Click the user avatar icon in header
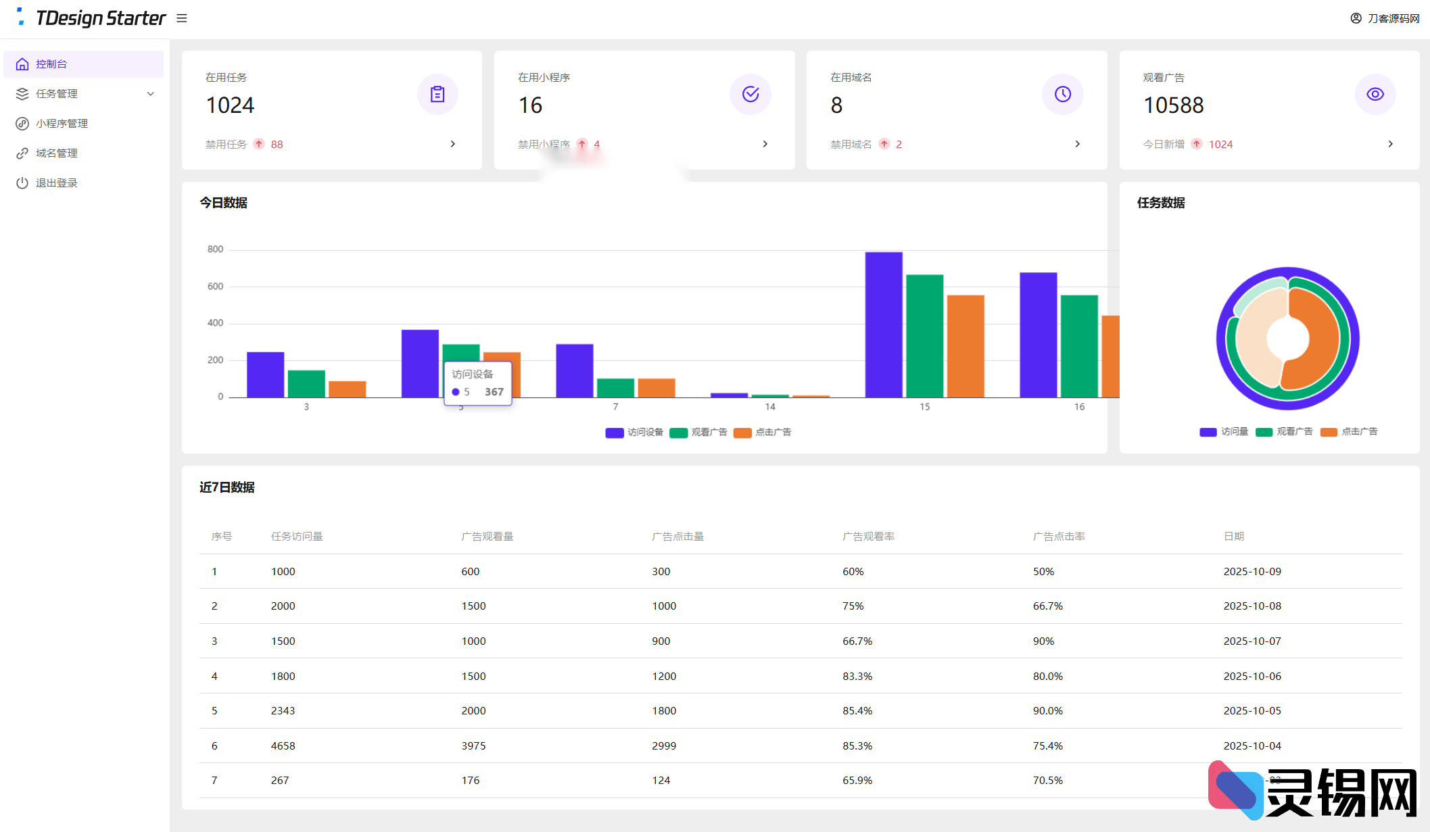1430x832 pixels. click(x=1356, y=18)
